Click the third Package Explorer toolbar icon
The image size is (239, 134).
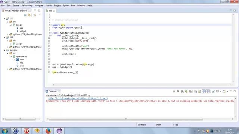(x=35, y=15)
